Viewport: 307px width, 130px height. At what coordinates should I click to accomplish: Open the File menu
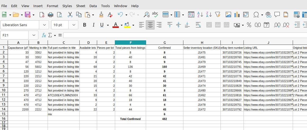4,6
